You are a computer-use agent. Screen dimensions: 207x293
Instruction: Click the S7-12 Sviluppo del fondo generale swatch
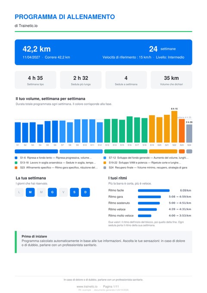click(105, 158)
